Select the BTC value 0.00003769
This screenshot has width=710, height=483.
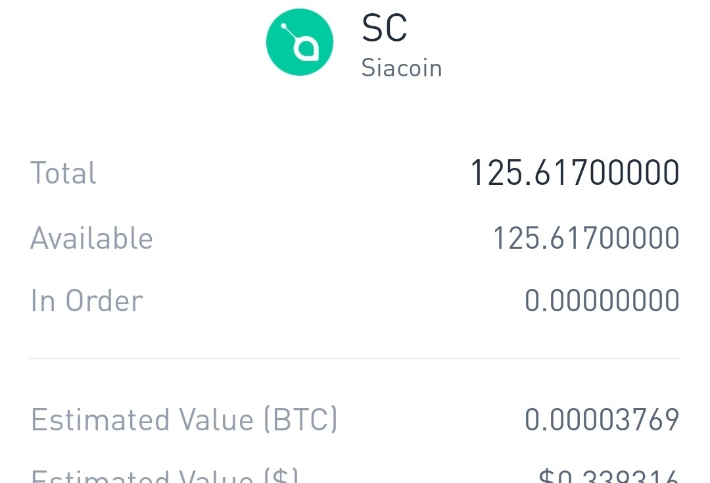[x=602, y=420]
